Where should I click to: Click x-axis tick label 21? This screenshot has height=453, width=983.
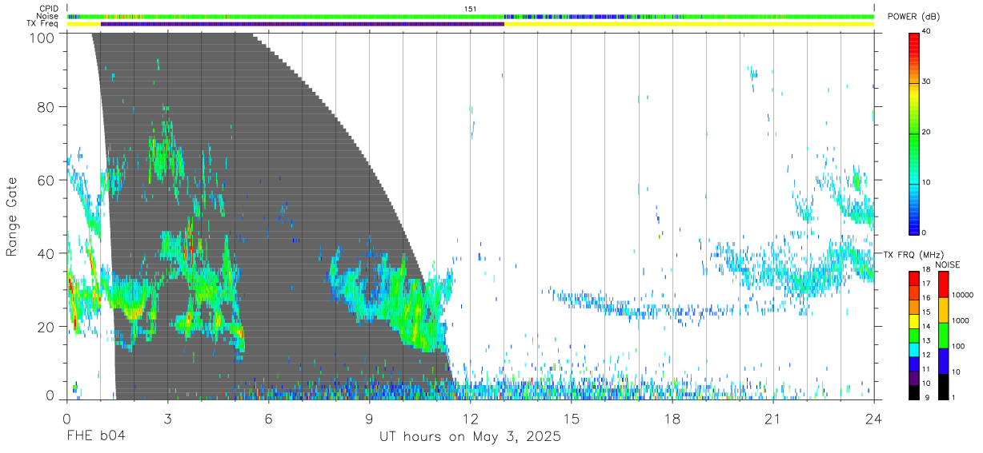pyautogui.click(x=773, y=419)
